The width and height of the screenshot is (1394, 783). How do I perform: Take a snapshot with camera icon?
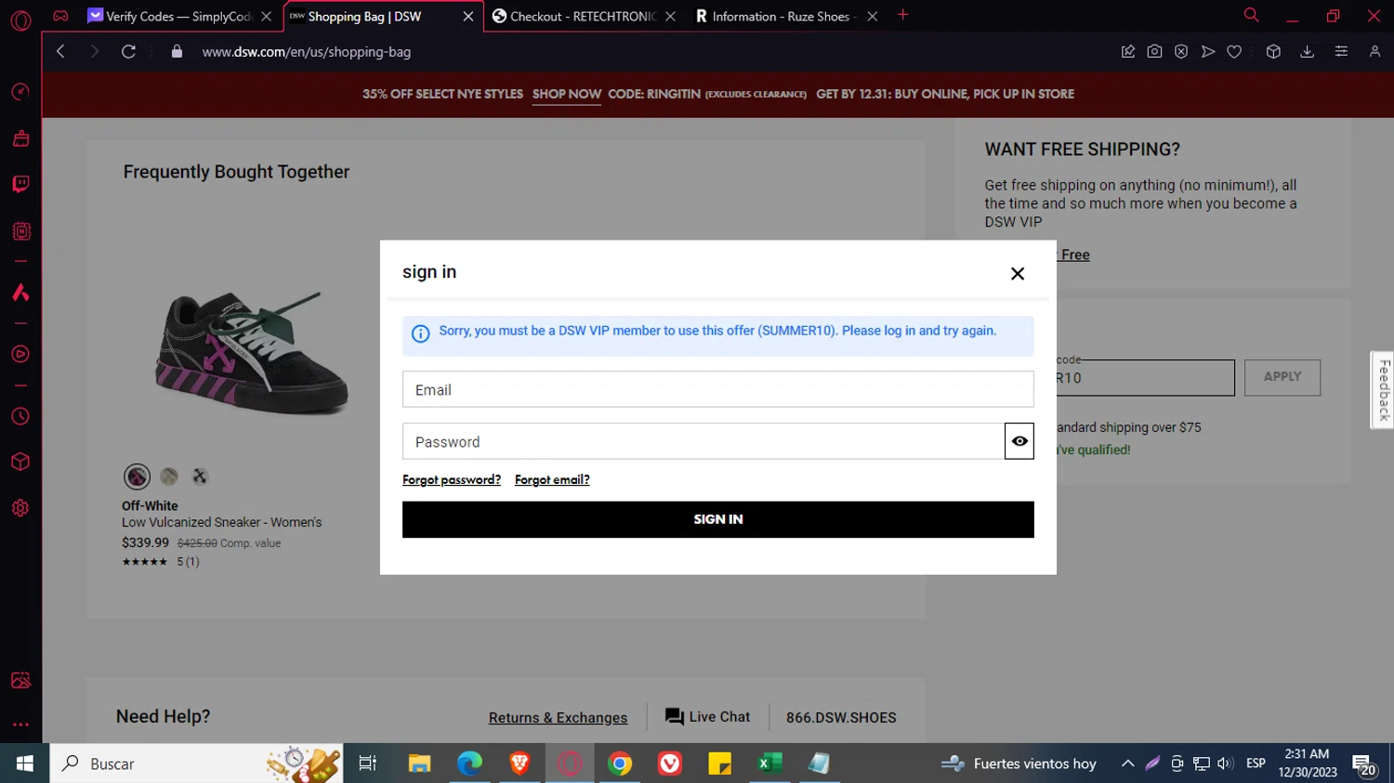[1154, 52]
